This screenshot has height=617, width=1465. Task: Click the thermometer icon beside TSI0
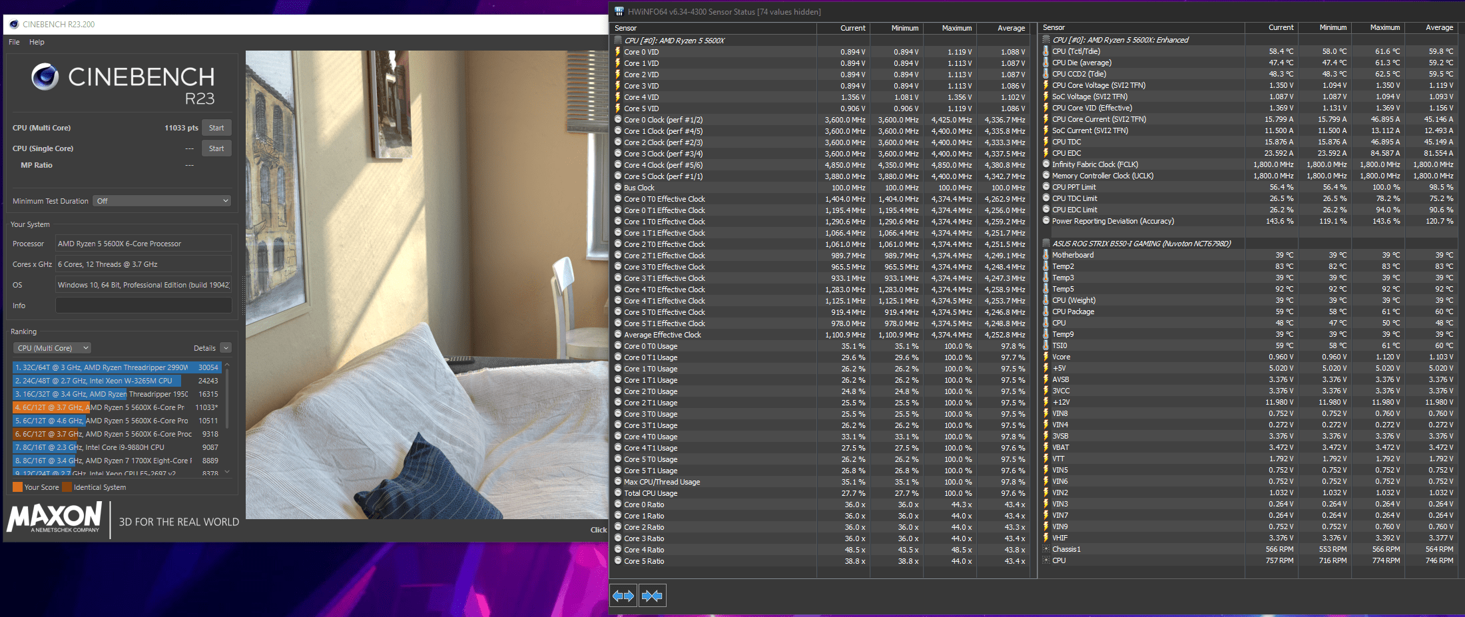(x=1046, y=345)
